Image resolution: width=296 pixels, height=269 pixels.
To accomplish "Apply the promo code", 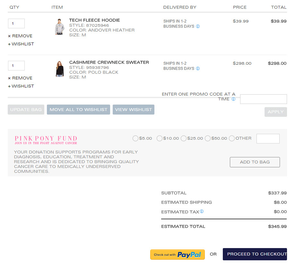I will [275, 112].
